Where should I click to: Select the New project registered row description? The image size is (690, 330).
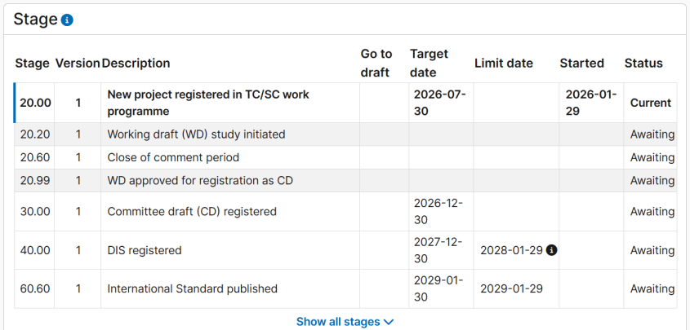pyautogui.click(x=208, y=103)
